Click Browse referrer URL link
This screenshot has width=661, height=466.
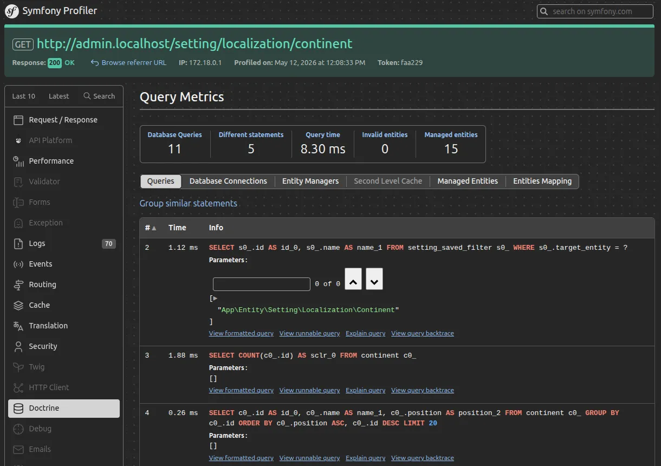pos(134,62)
